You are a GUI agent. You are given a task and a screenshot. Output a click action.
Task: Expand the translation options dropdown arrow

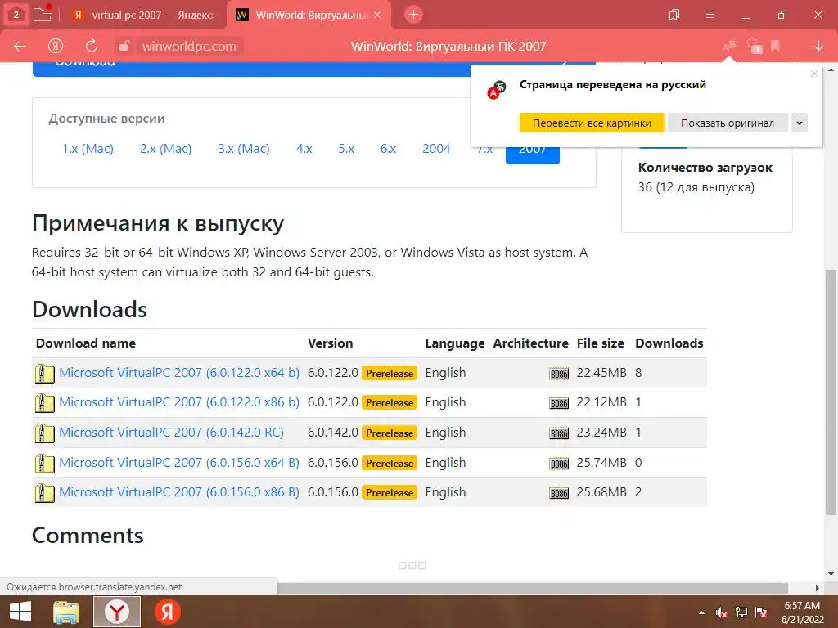coord(800,123)
